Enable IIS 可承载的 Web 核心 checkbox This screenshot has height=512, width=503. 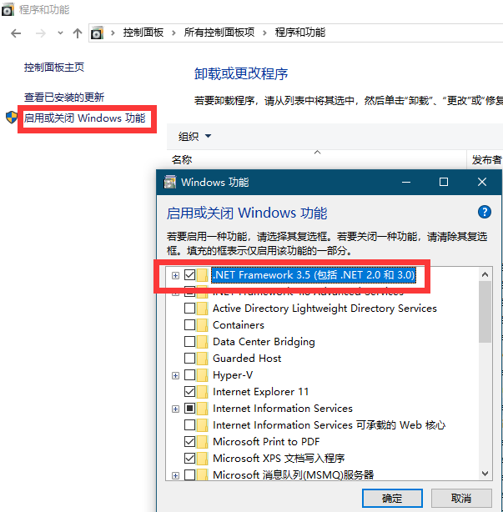click(189, 424)
